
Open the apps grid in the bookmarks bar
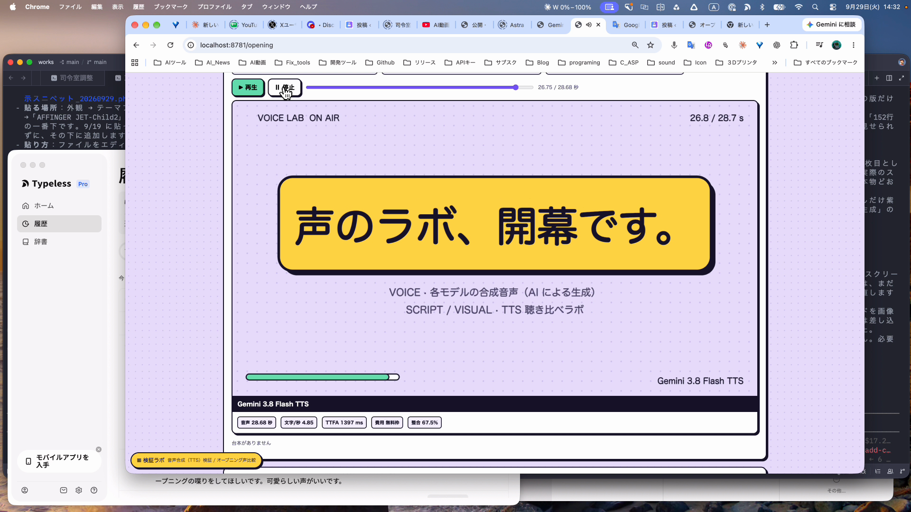pos(135,63)
